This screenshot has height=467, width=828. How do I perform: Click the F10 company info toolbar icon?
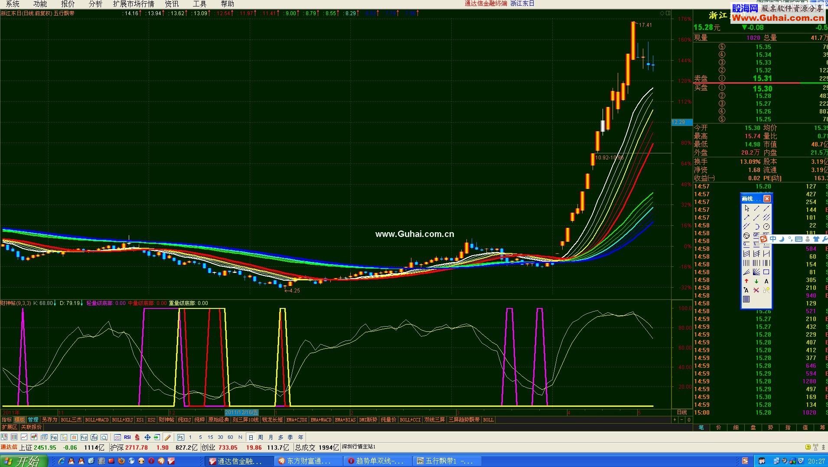coord(54,437)
